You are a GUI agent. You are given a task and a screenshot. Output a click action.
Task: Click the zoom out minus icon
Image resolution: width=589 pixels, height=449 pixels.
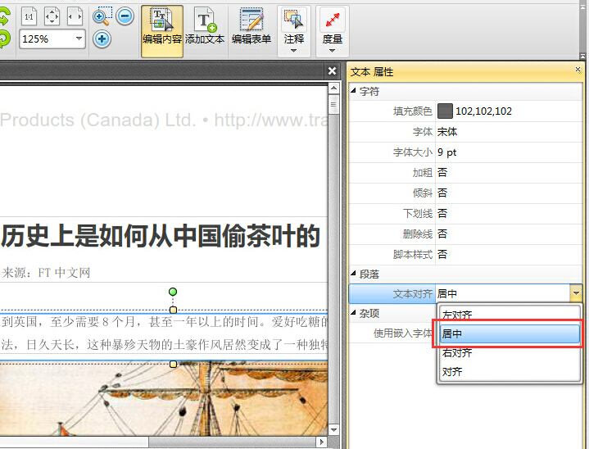(x=125, y=16)
